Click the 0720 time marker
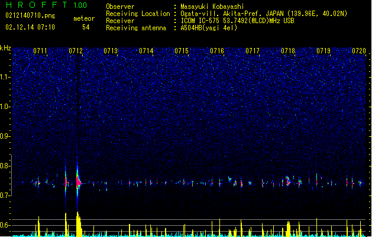372x237 pixels. point(359,51)
